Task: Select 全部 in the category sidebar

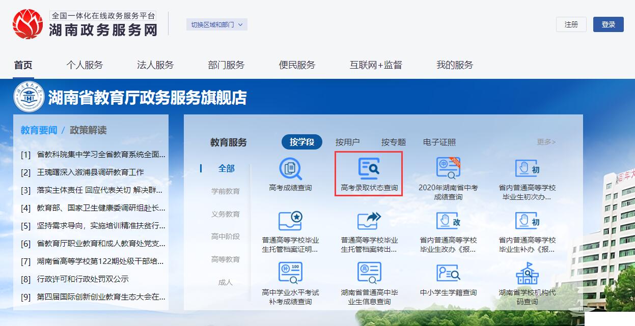Action: [x=227, y=168]
